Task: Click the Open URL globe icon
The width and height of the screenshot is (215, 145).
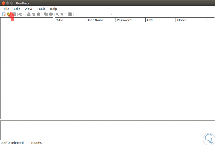Action: 39,14
